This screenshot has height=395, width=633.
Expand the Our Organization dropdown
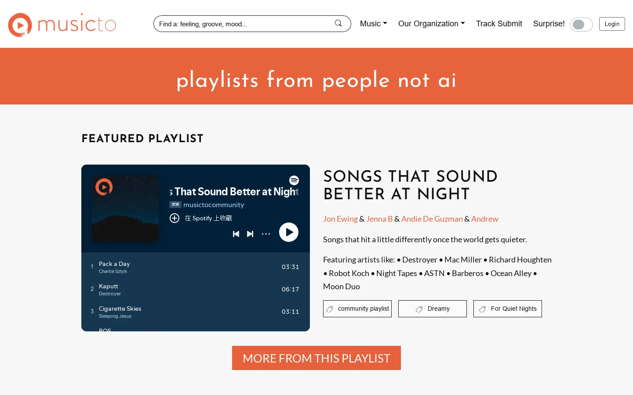tap(431, 24)
